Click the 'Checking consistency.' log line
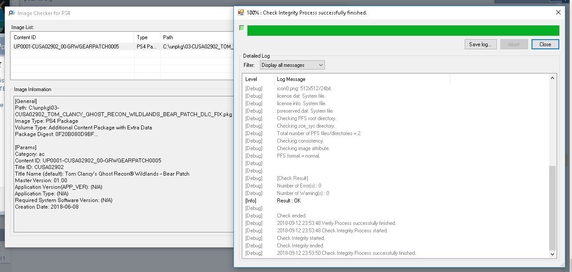The width and height of the screenshot is (572, 272). coord(300,141)
